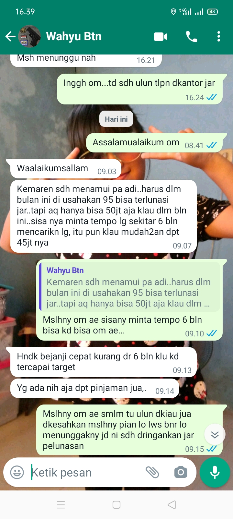This screenshot has width=233, height=519.
Task: Tap the Android back triangle navigation button
Action: [x=172, y=505]
